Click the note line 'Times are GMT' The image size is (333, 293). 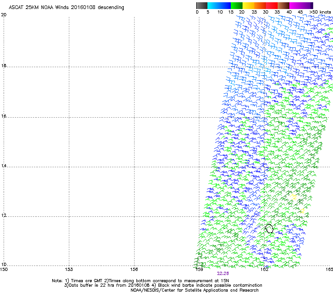(x=87, y=281)
